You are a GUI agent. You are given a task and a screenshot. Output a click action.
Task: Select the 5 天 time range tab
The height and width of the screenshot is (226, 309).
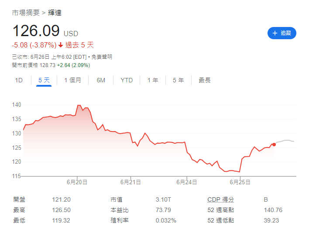tap(44, 80)
